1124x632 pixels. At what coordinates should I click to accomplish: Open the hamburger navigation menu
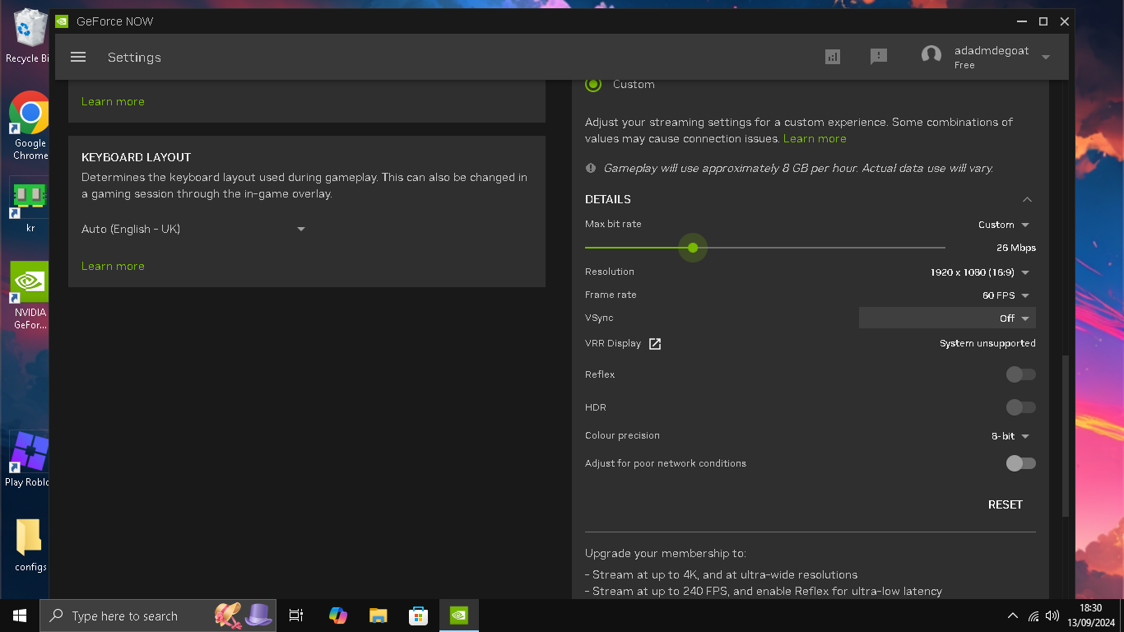click(78, 57)
